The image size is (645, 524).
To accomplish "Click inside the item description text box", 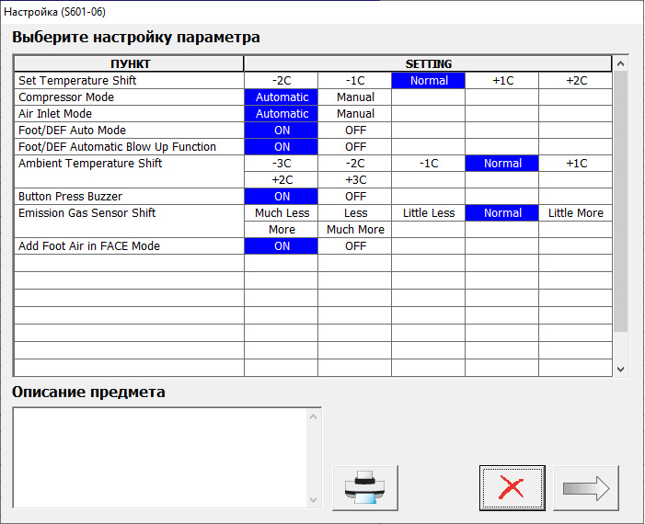I will pyautogui.click(x=160, y=458).
